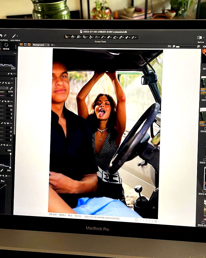The image size is (206, 258).
Task: Toggle the Before comparison view icon
Action: (199, 37)
